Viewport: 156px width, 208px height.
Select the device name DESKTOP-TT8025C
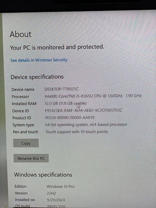[x=61, y=89]
